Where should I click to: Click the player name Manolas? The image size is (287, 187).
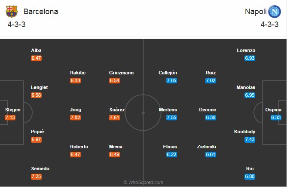tap(246, 87)
